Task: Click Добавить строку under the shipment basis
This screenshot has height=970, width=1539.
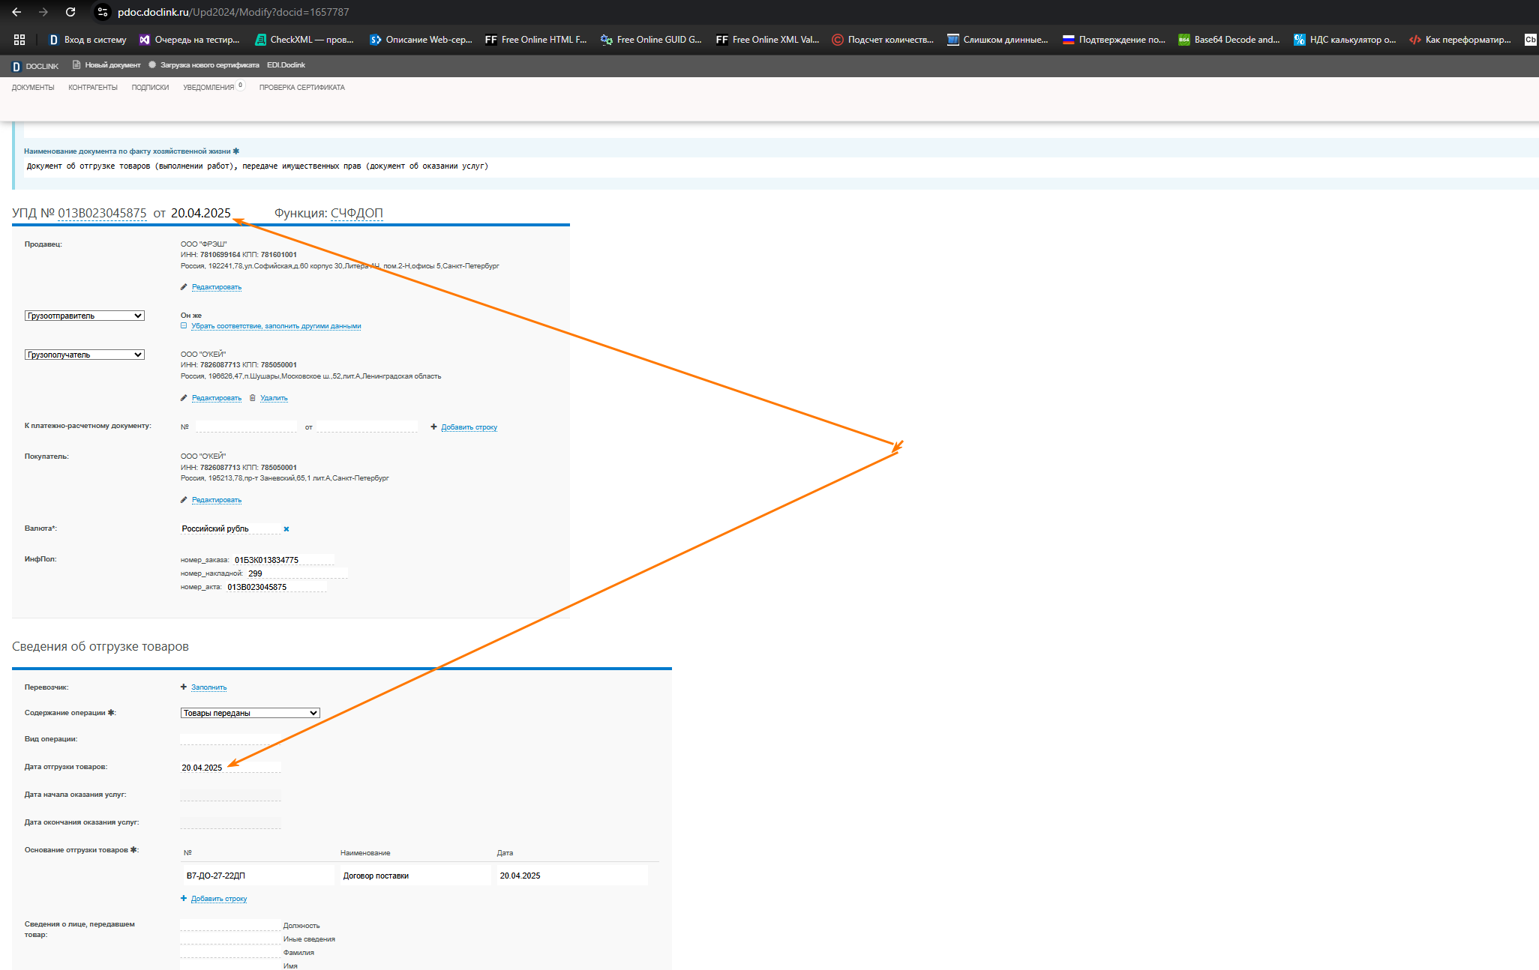Action: click(x=219, y=899)
